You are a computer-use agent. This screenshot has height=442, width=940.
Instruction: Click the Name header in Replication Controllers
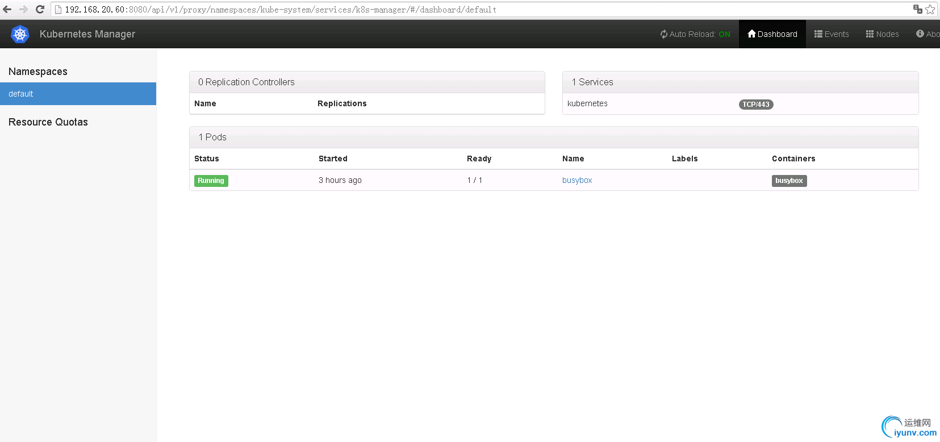205,103
